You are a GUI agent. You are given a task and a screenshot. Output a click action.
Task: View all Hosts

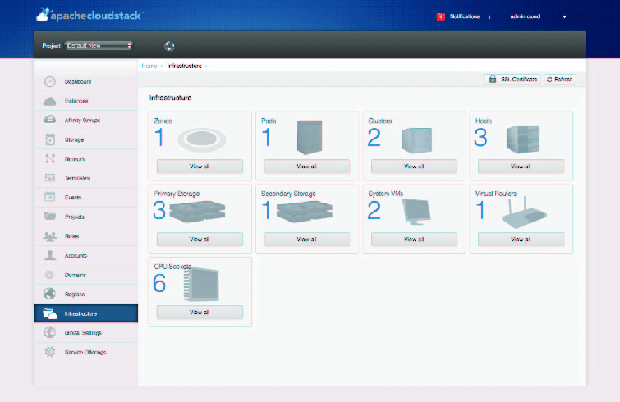coord(521,167)
